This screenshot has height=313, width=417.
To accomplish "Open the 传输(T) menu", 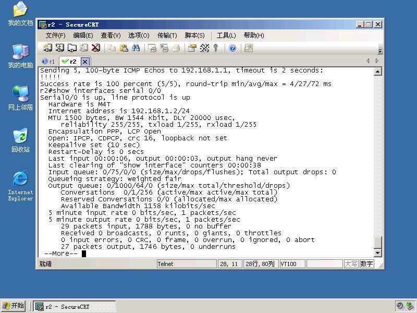I will (x=167, y=35).
